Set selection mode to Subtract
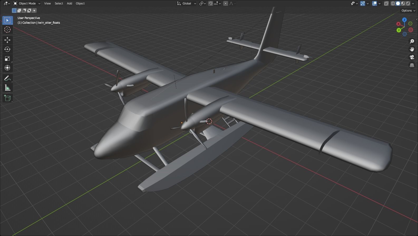 24,11
